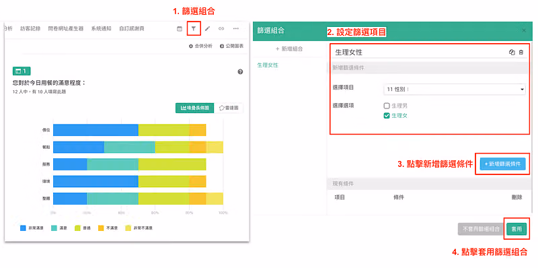Viewport: 538px width, 268px height.
Task: Click the 生理女性 combination name field
Action: pyautogui.click(x=418, y=53)
